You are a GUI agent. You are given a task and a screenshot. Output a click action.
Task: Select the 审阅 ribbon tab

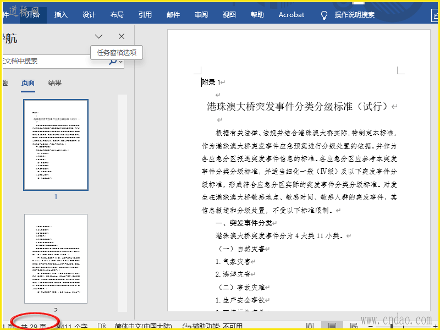pyautogui.click(x=201, y=15)
